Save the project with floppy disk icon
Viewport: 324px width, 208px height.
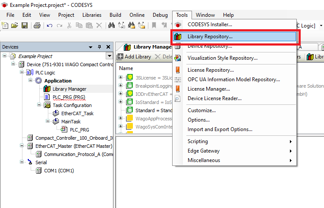click(25, 25)
